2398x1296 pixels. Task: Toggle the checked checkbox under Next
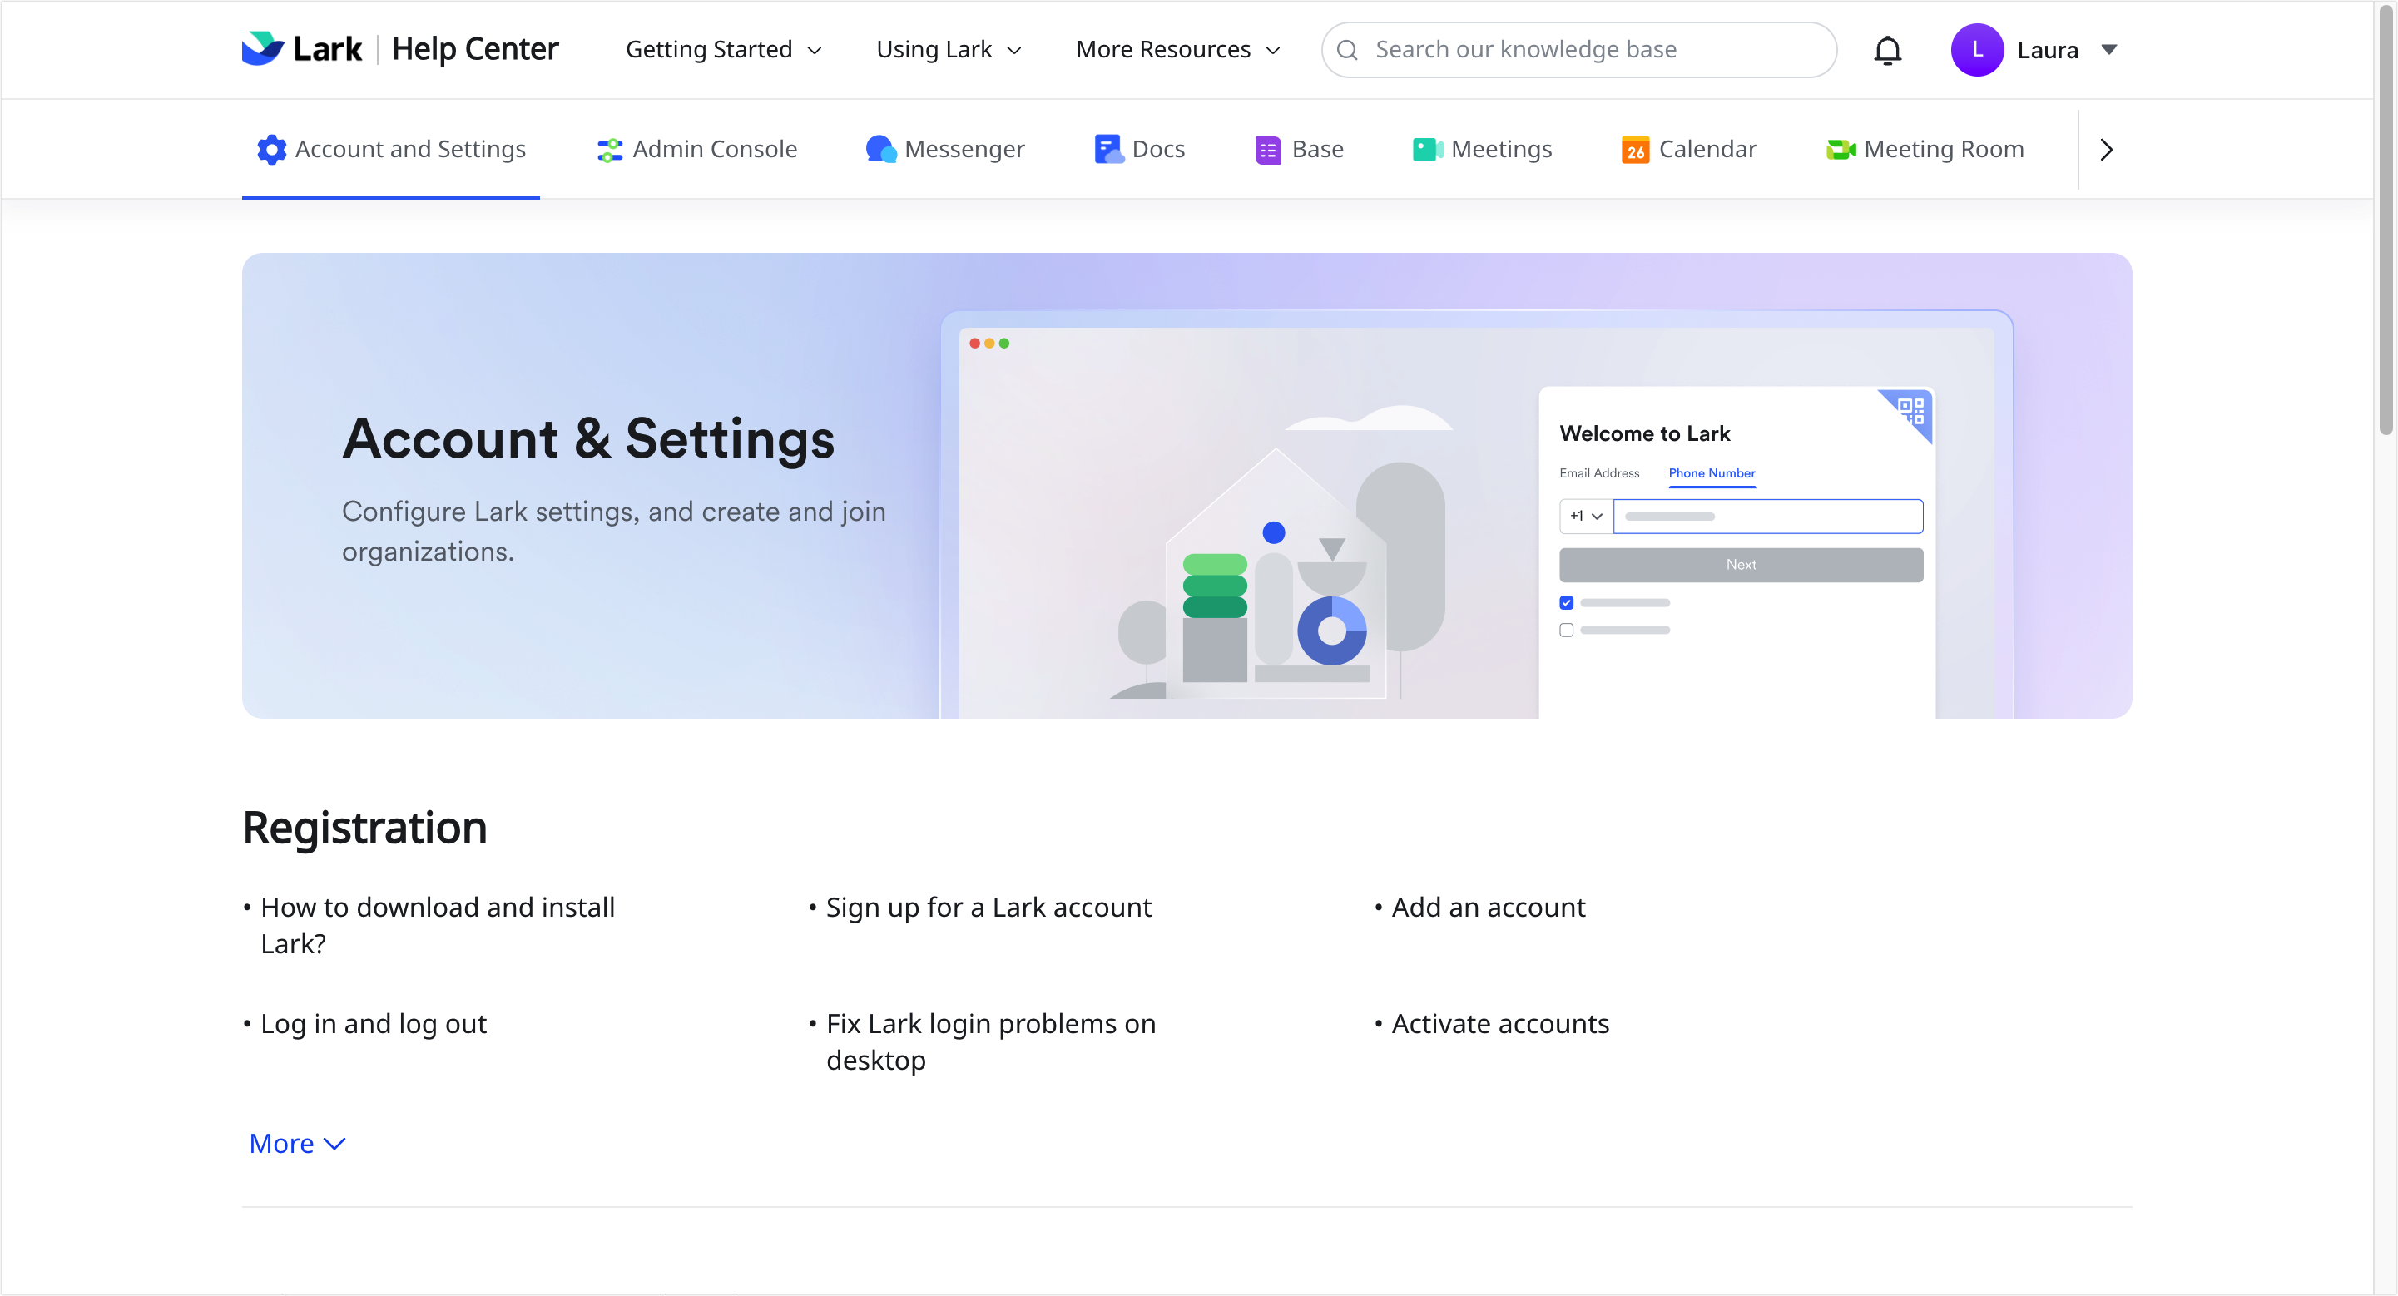(x=1567, y=603)
